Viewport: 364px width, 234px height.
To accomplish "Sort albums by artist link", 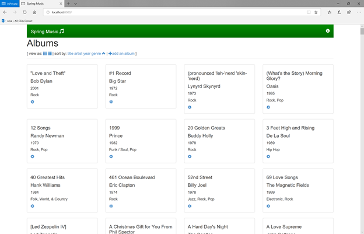I will click(x=78, y=54).
